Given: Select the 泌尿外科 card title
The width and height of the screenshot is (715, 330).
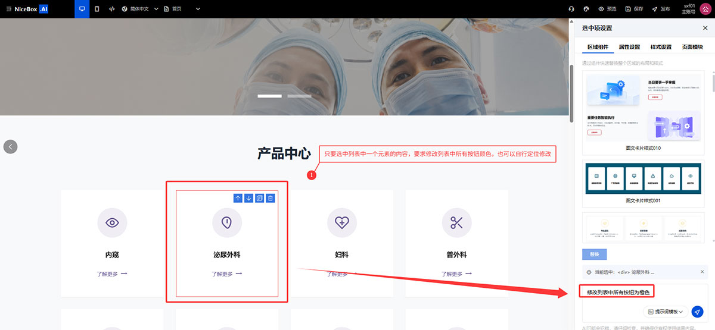Looking at the screenshot, I should (x=227, y=254).
